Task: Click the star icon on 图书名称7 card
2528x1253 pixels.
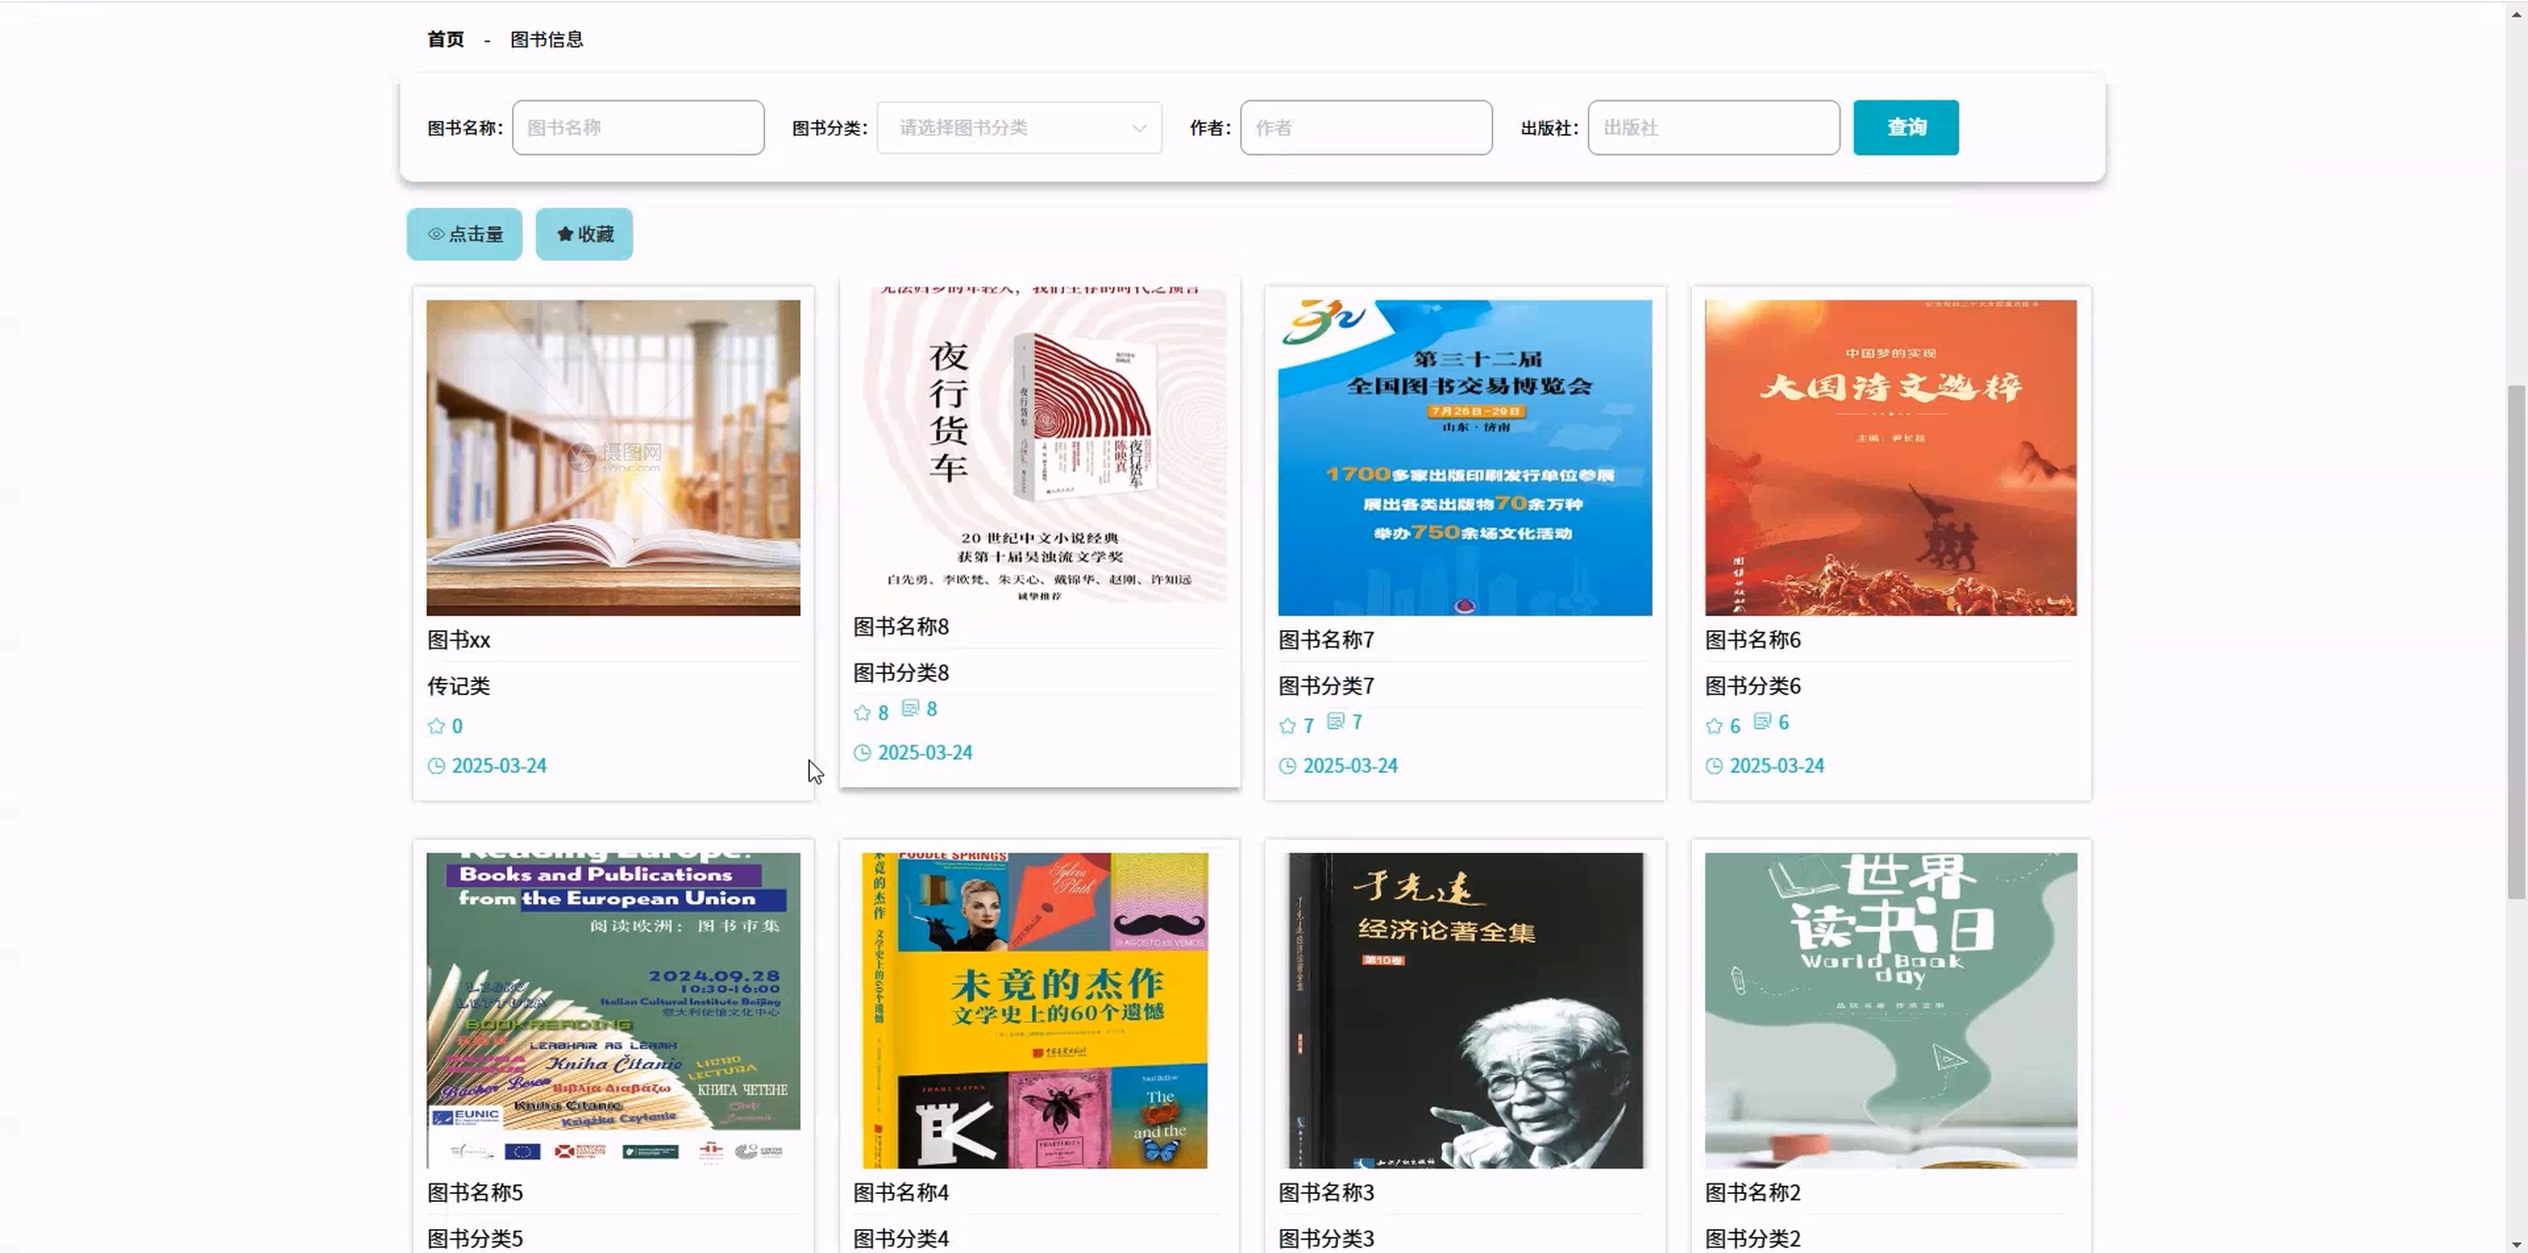Action: point(1288,726)
